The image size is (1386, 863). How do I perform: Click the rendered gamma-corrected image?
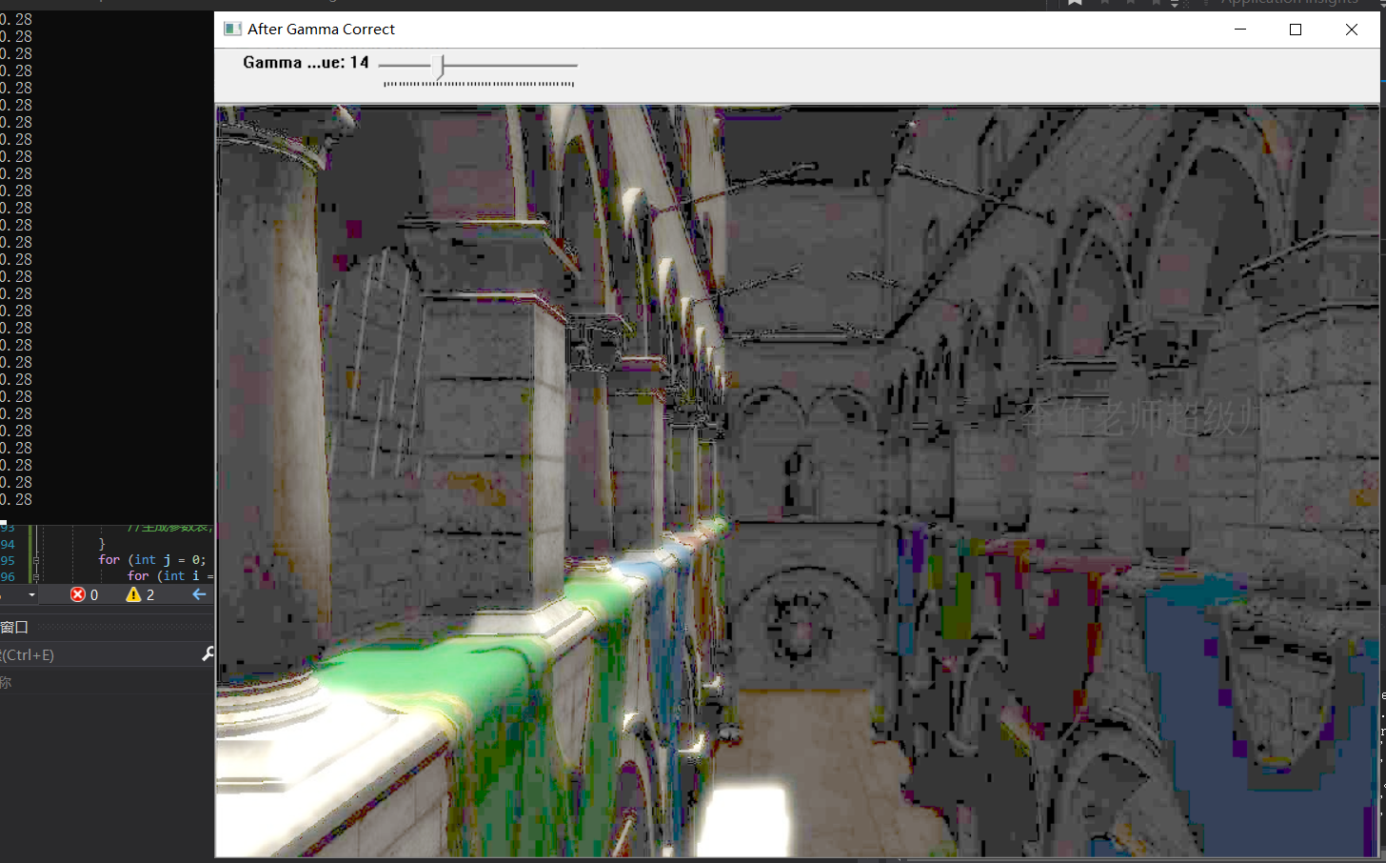pyautogui.click(x=797, y=481)
